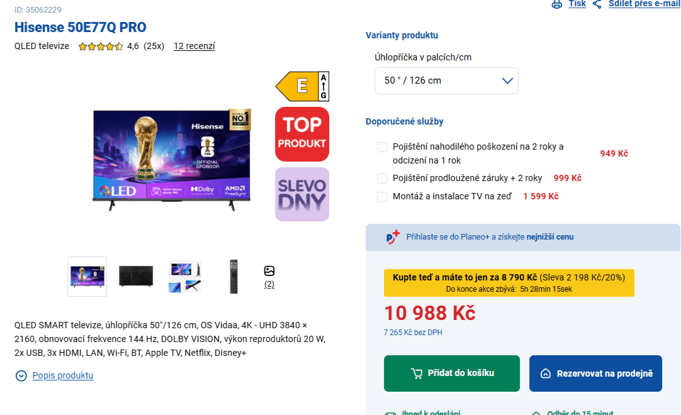The height and width of the screenshot is (415, 681).
Task: Open the 12 recenzí reviews link
Action: coord(194,46)
